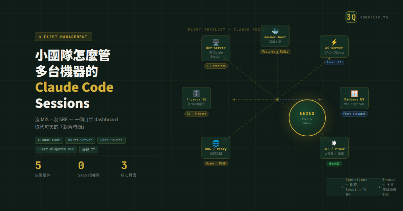
Task: Select the Open Source tag
Action: [111, 140]
